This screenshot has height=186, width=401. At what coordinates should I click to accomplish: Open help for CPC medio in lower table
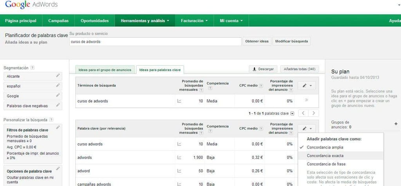[261, 129]
